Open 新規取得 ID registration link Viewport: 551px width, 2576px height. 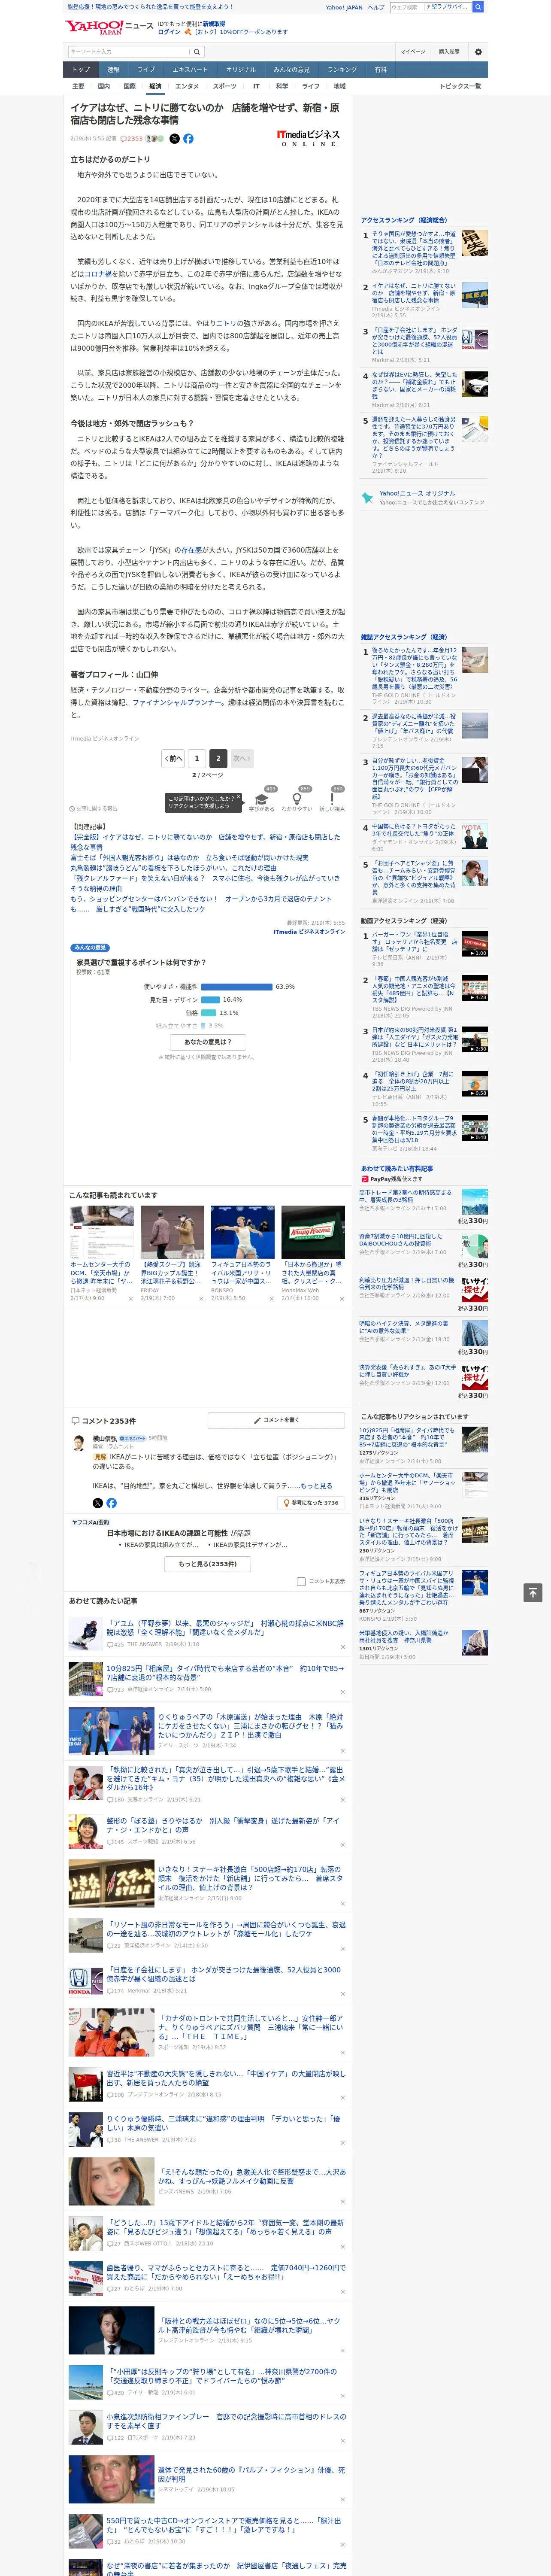pyautogui.click(x=214, y=23)
